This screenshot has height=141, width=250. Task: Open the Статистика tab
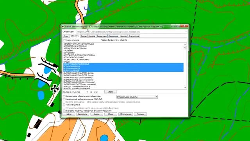click(x=134, y=36)
